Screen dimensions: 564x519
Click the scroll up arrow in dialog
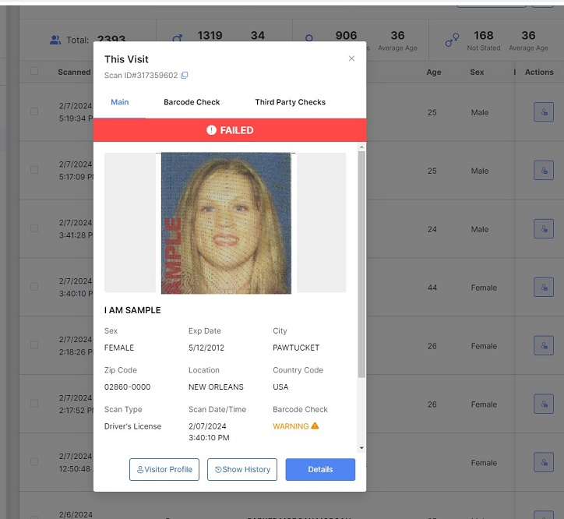[x=361, y=147]
